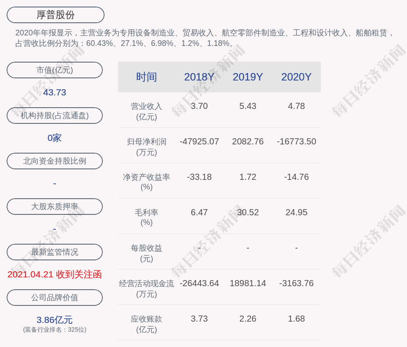Select gross margin value 6.47
Viewport: 407px width, 347px height.
(x=200, y=213)
